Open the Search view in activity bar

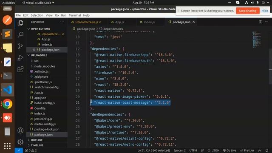[20, 34]
